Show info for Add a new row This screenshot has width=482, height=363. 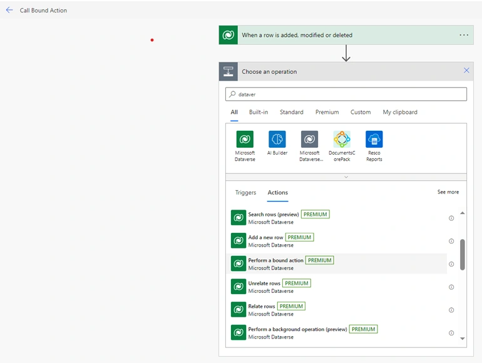pyautogui.click(x=451, y=241)
